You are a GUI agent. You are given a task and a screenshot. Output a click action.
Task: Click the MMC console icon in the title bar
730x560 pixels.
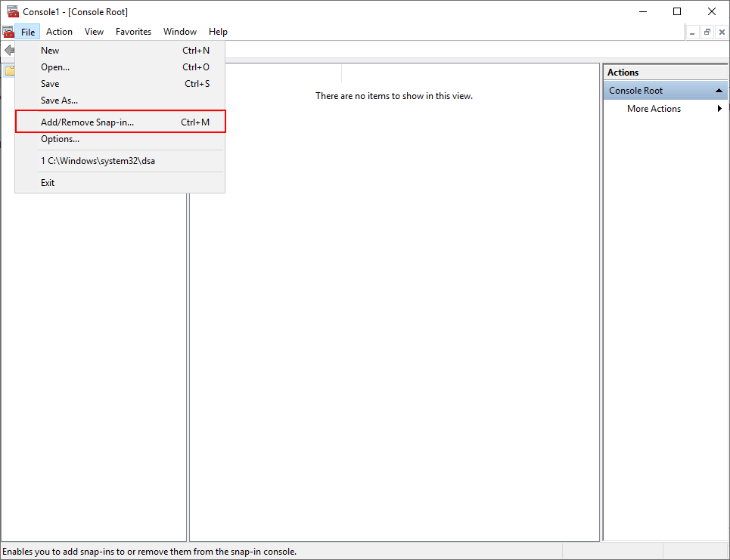(x=13, y=11)
